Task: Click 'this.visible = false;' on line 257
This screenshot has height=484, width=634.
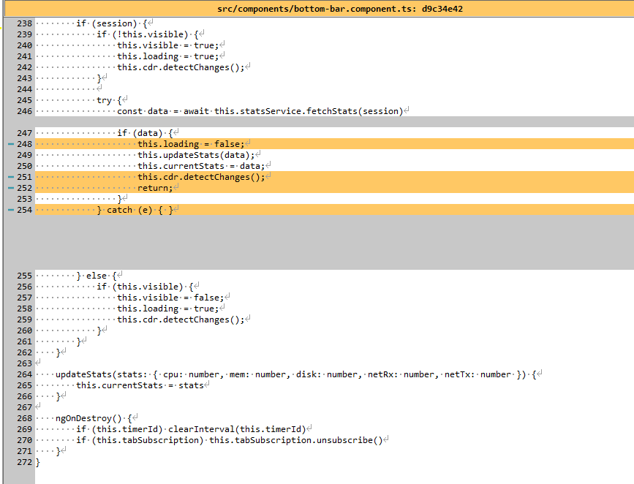Action: (170, 297)
